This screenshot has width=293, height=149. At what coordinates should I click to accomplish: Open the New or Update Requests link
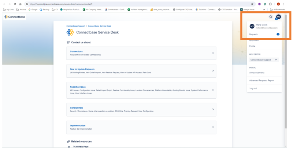tap(82, 69)
